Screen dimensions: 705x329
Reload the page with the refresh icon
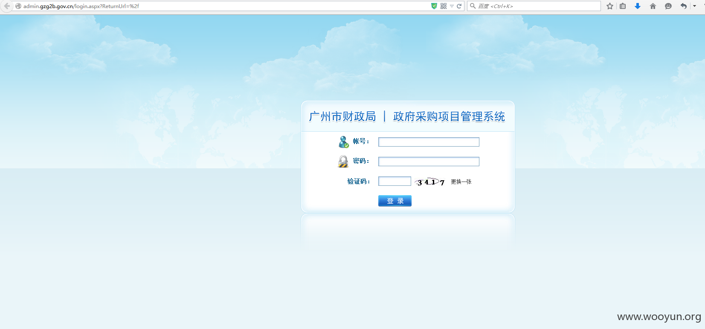tap(459, 6)
